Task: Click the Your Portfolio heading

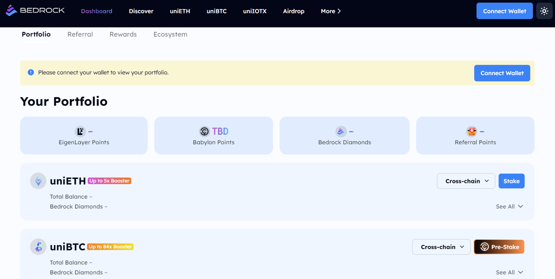Action: tap(64, 101)
